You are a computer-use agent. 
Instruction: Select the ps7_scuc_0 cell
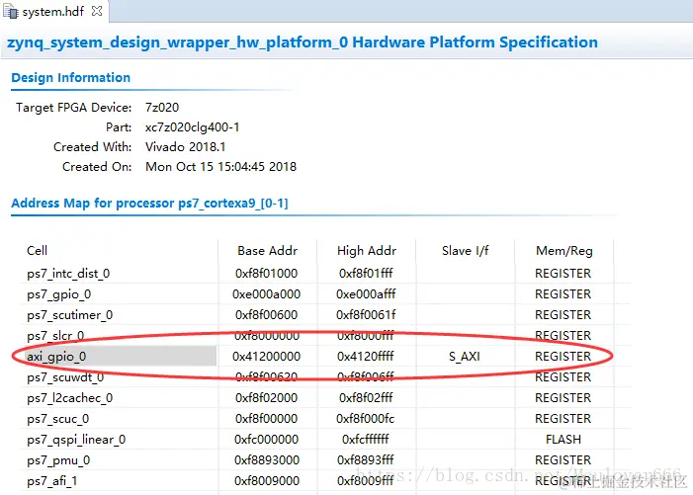[58, 419]
